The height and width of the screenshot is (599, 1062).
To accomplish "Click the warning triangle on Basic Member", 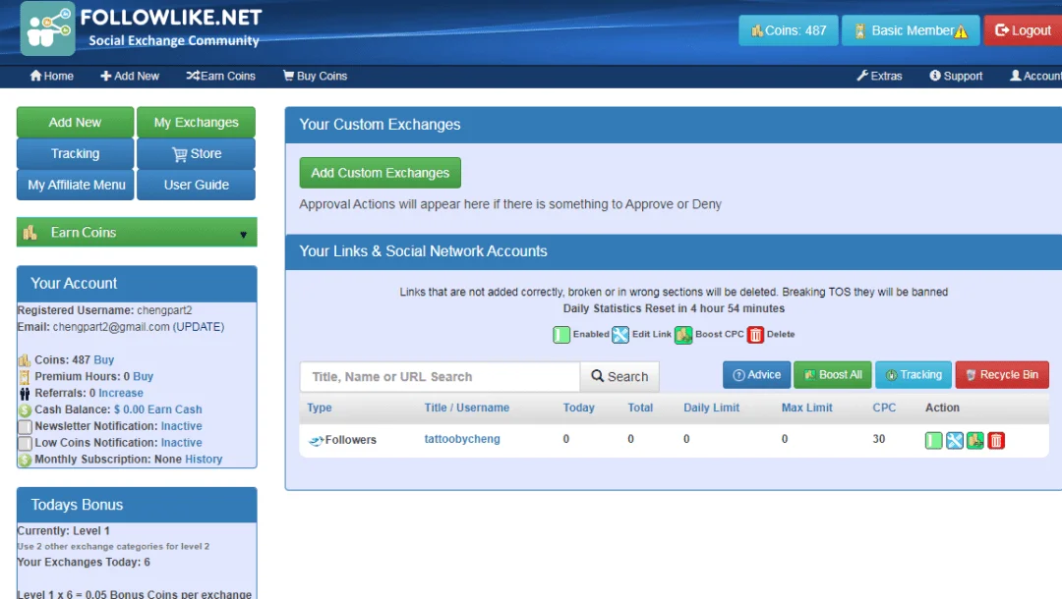I will click(961, 31).
